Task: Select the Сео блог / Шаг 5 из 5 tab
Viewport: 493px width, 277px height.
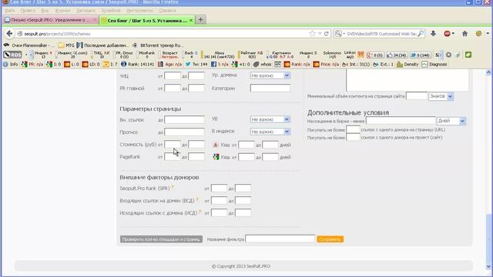Action: (x=147, y=21)
